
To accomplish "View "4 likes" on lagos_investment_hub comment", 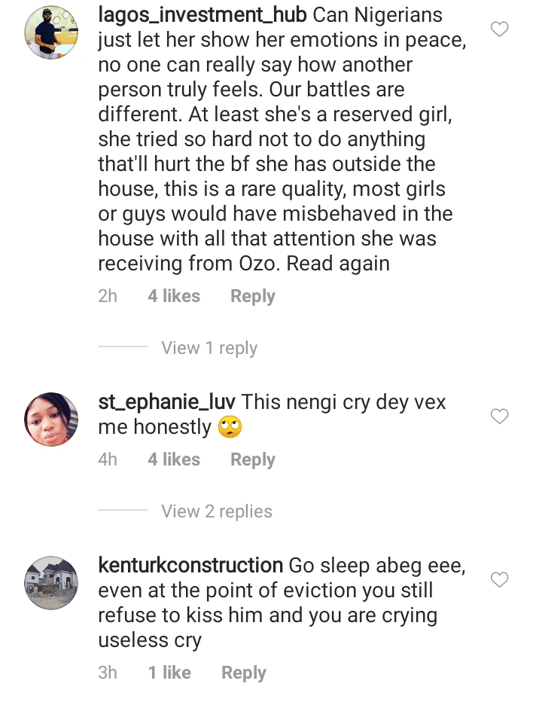I will 174,296.
